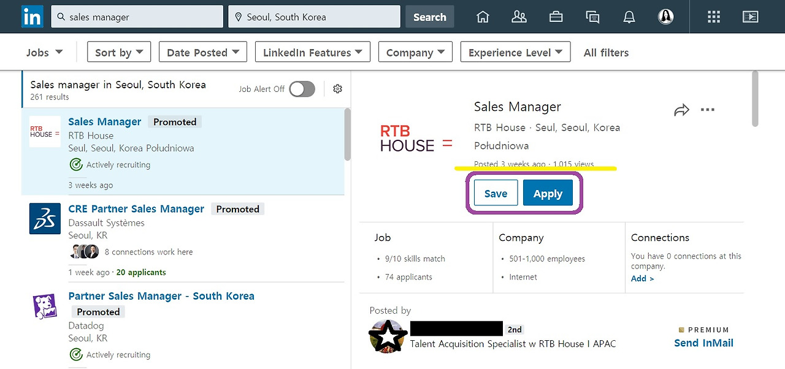This screenshot has height=369, width=785.
Task: Click the Add connections link
Action: tap(642, 278)
